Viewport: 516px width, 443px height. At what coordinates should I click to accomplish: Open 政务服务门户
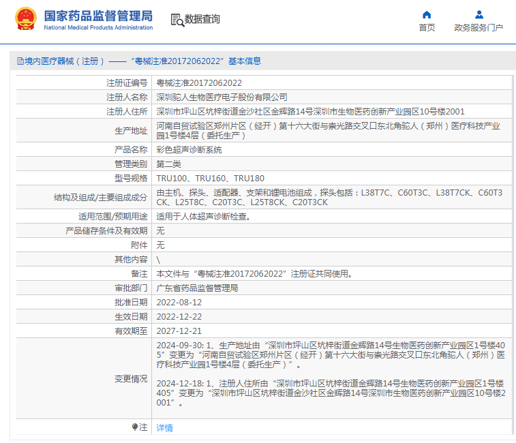click(x=479, y=28)
